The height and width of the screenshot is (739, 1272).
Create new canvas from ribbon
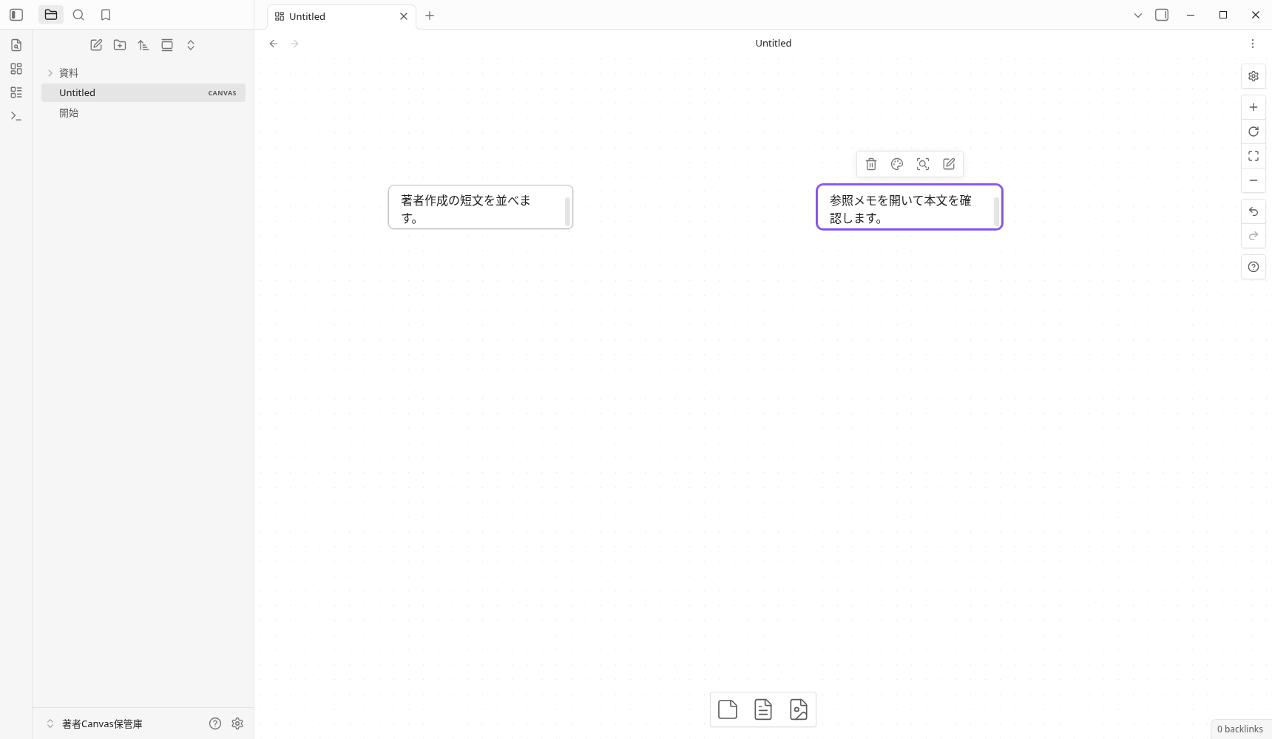[16, 69]
